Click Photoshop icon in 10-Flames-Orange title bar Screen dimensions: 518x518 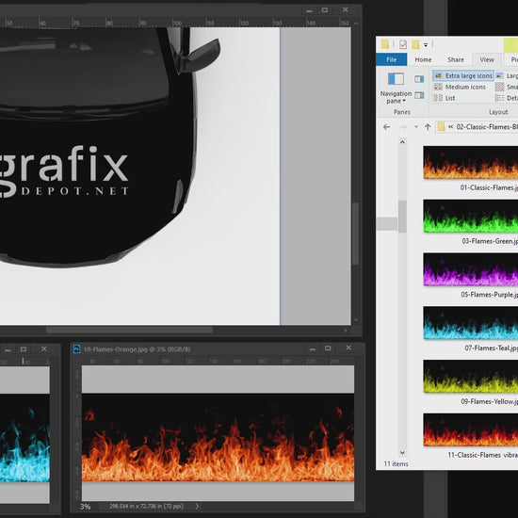(76, 348)
